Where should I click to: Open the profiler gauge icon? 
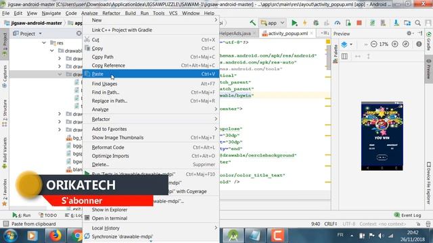338,23
